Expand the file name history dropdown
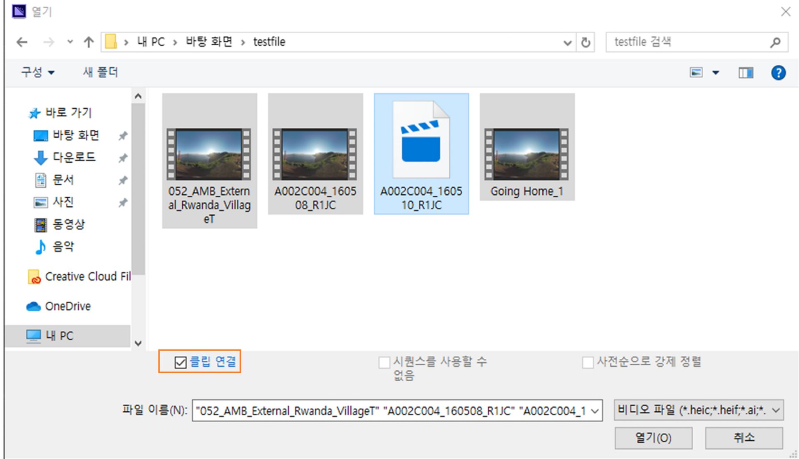The height and width of the screenshot is (459, 799). point(595,411)
